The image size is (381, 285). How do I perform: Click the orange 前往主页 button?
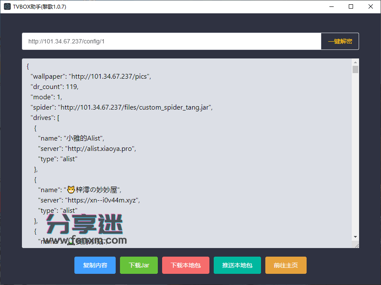[x=286, y=265]
